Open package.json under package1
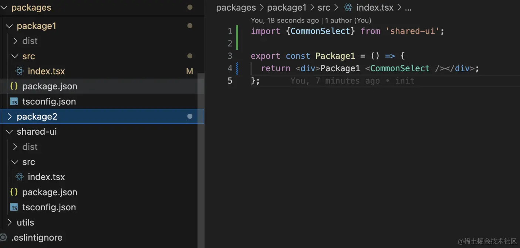The image size is (520, 248). pos(50,86)
